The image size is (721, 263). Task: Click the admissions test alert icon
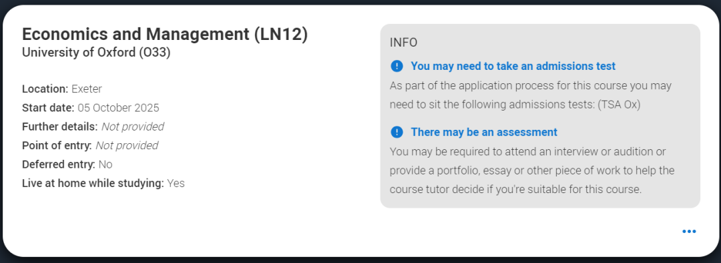pos(397,66)
